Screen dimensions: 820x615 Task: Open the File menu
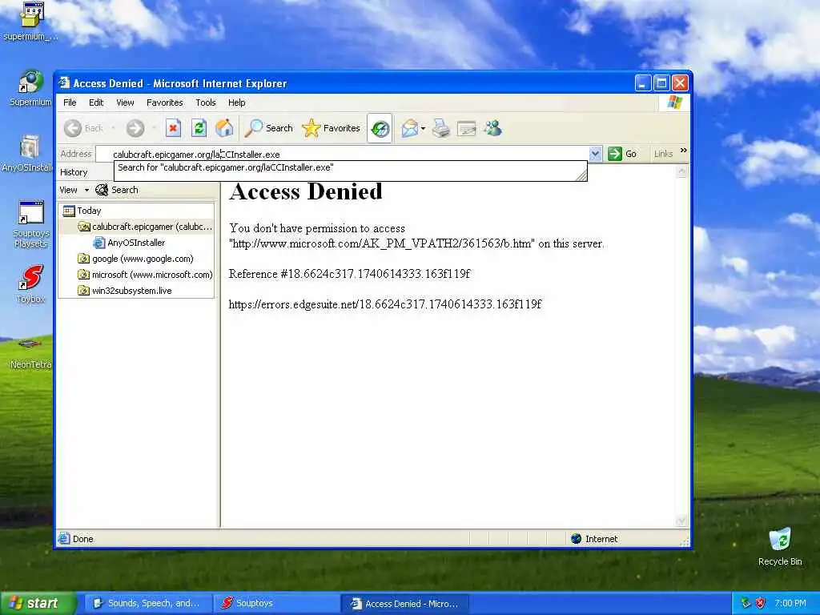pos(70,102)
